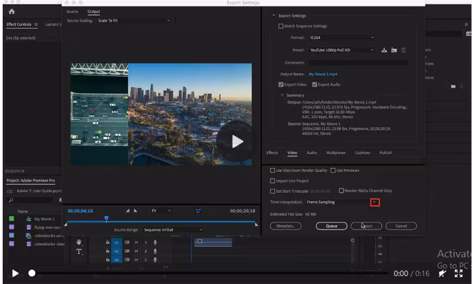Image resolution: width=472 pixels, height=284 pixels.
Task: Click the Delete Preset trash icon
Action: pos(403,50)
